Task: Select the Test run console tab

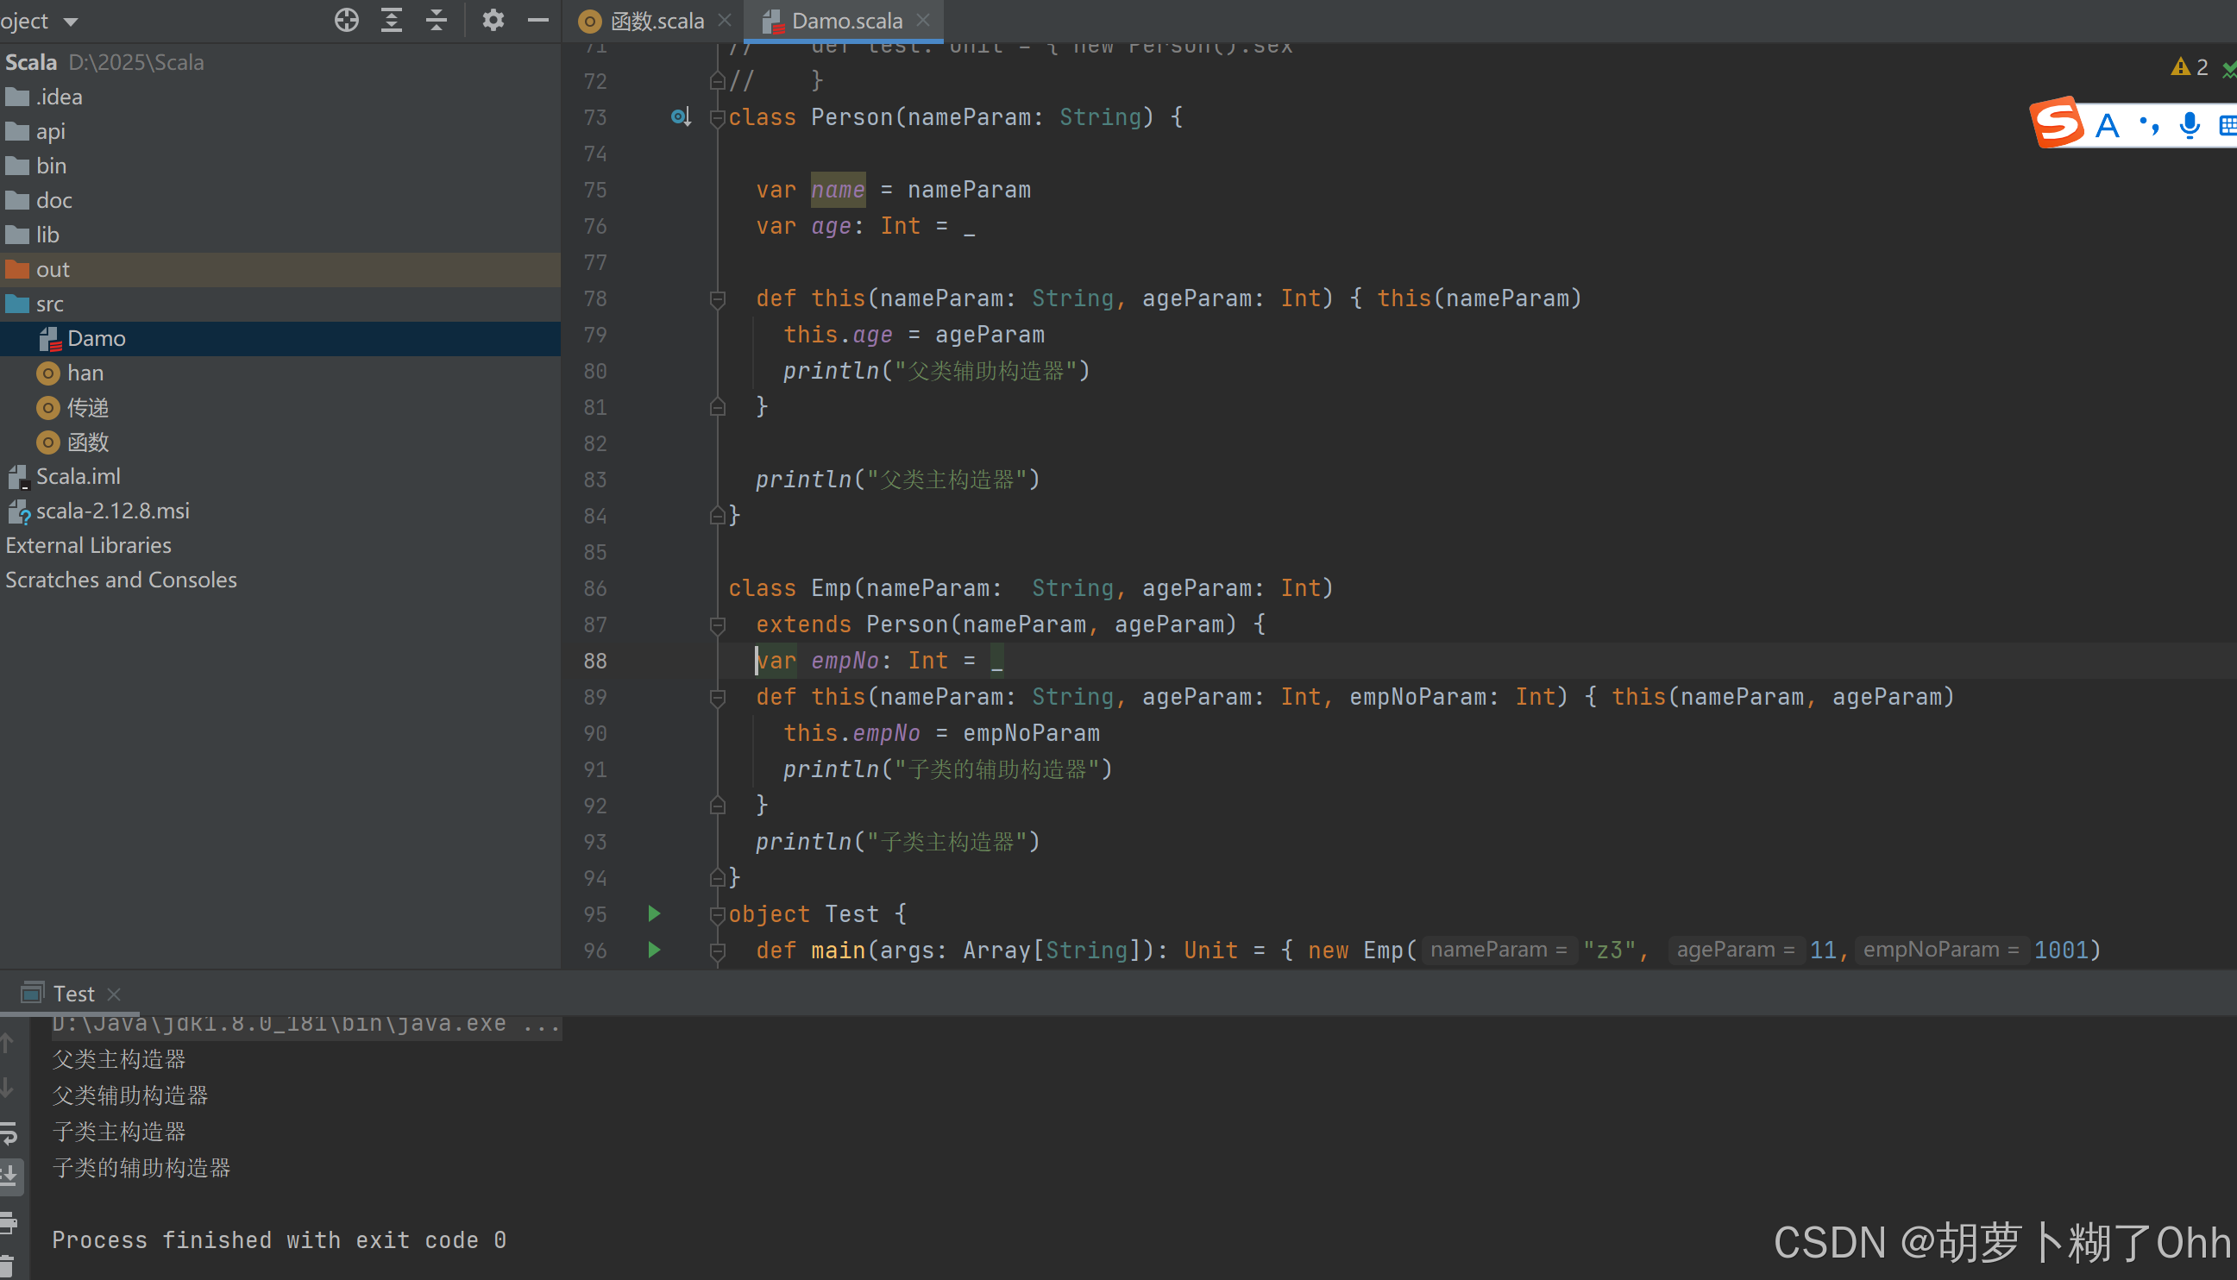Action: 73,994
